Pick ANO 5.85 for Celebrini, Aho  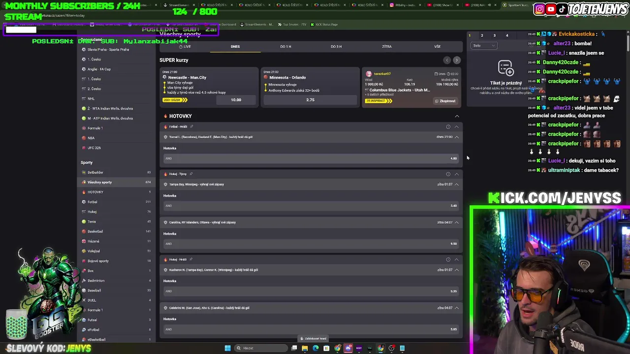point(311,329)
